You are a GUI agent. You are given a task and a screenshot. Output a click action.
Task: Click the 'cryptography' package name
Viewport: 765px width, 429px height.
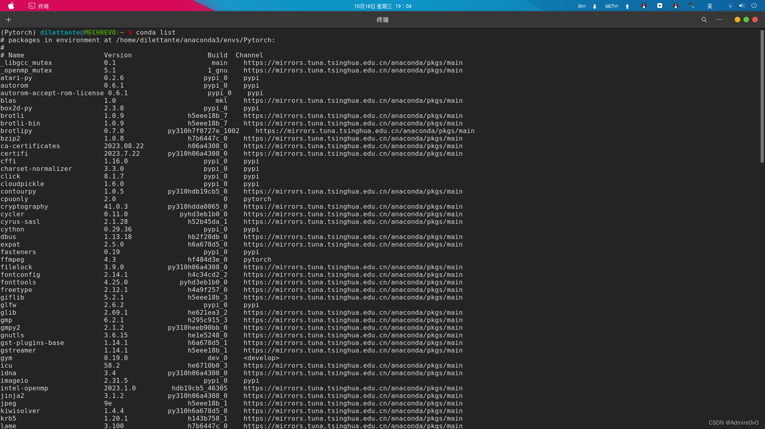pyautogui.click(x=24, y=207)
